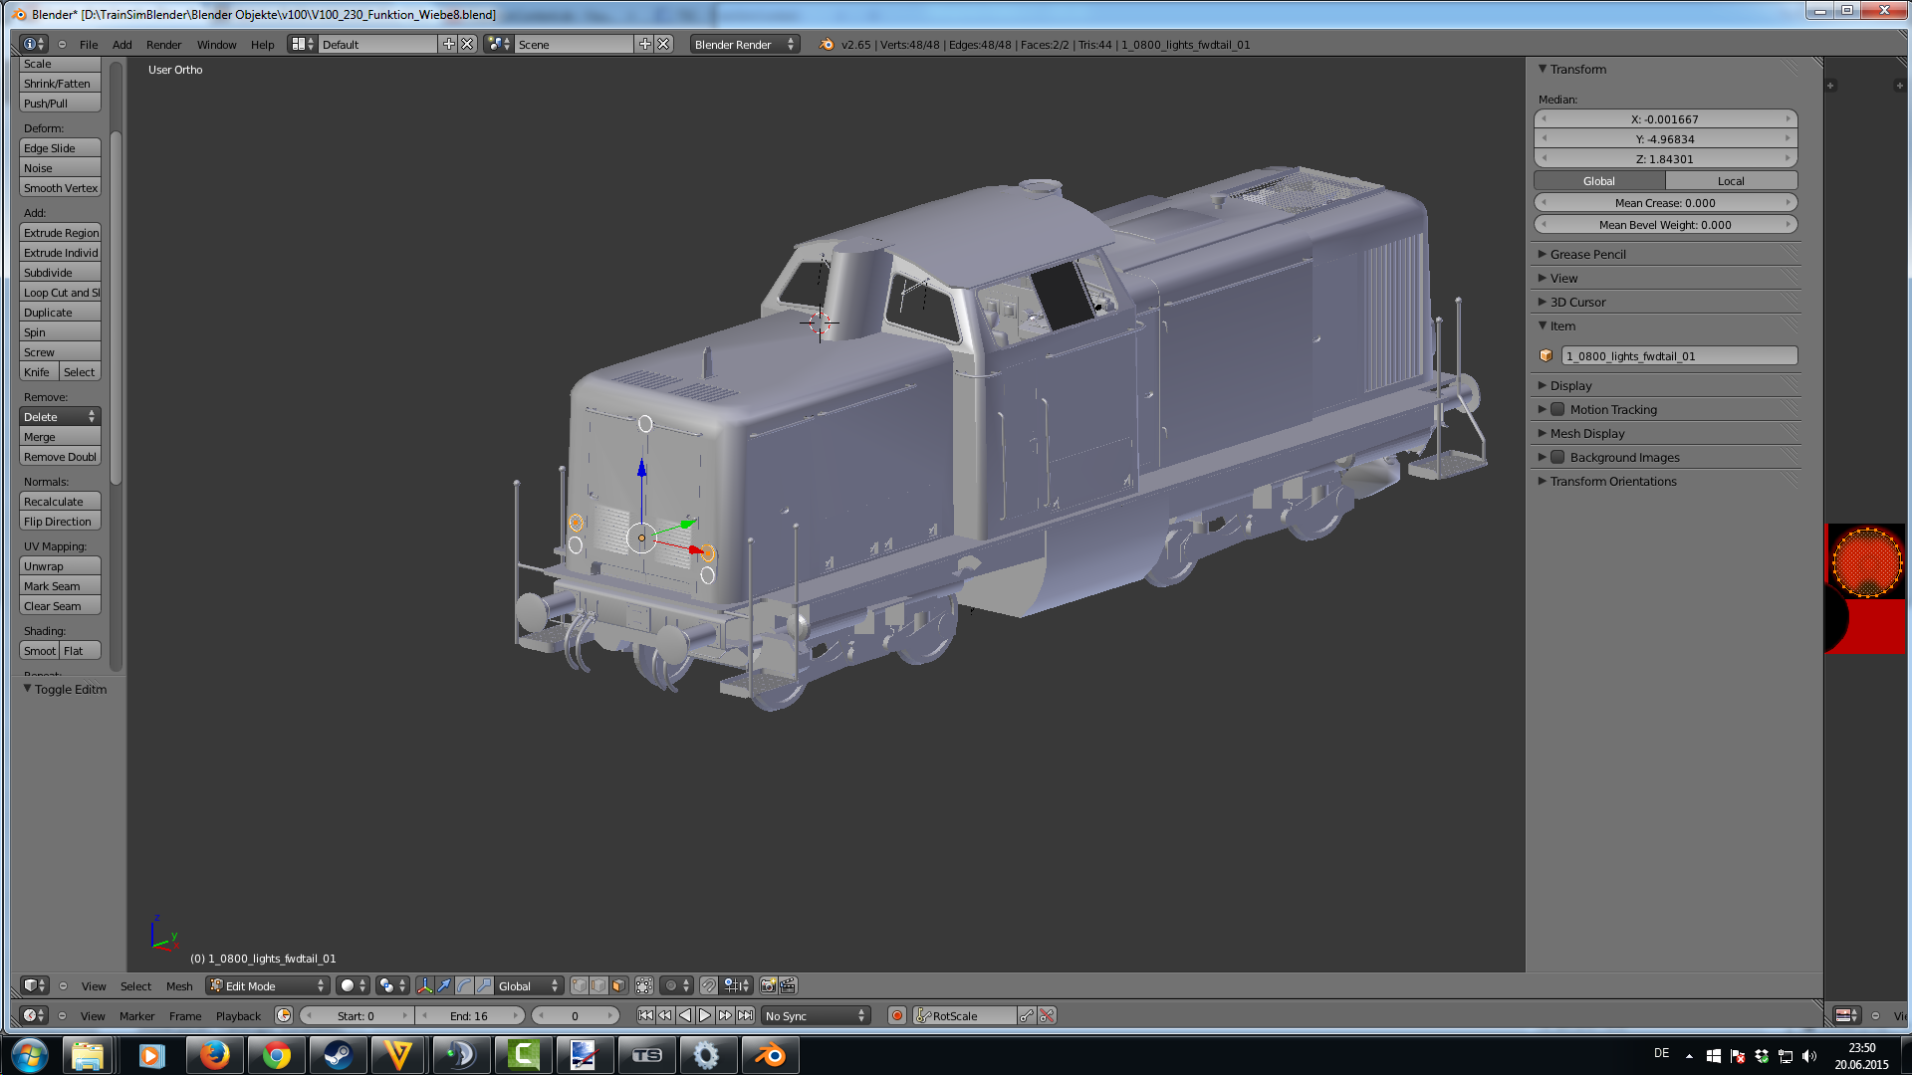Click the Mean Crease value slider
Viewport: 1912px width, 1075px height.
tap(1665, 203)
